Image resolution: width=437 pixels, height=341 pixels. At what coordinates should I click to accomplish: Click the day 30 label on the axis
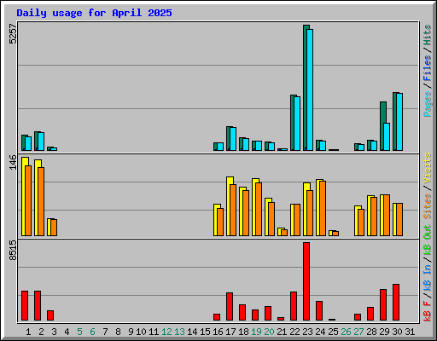tap(397, 332)
